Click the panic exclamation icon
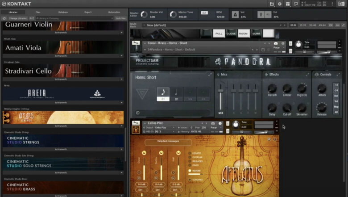The width and height of the screenshot is (348, 197). (332, 4)
